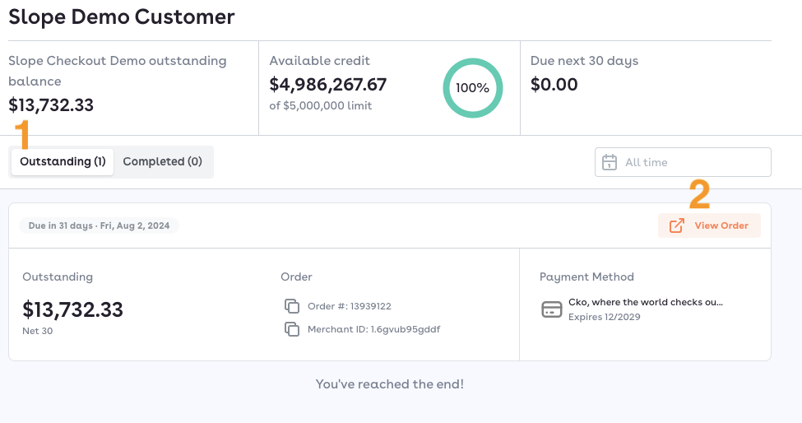802x423 pixels.
Task: Switch to the Outstanding (1) tab
Action: [x=63, y=162]
